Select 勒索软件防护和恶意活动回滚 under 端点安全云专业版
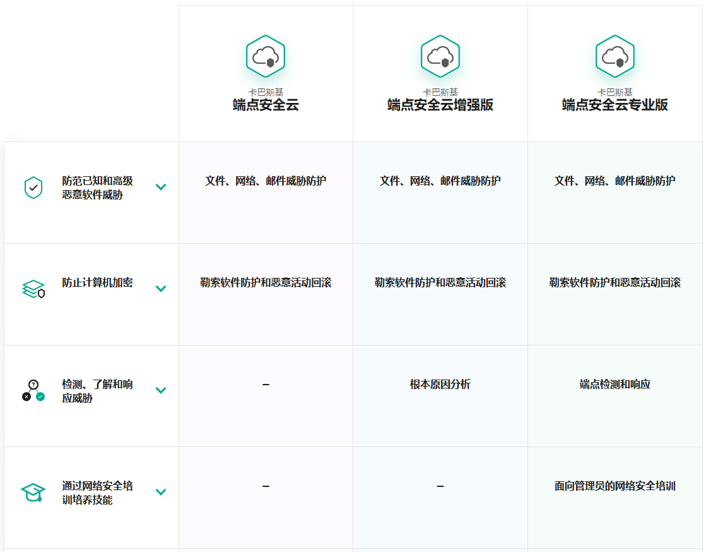 615,282
